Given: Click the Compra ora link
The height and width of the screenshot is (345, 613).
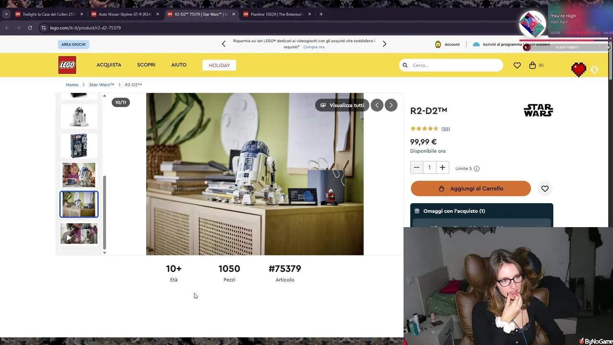Looking at the screenshot, I should point(314,47).
